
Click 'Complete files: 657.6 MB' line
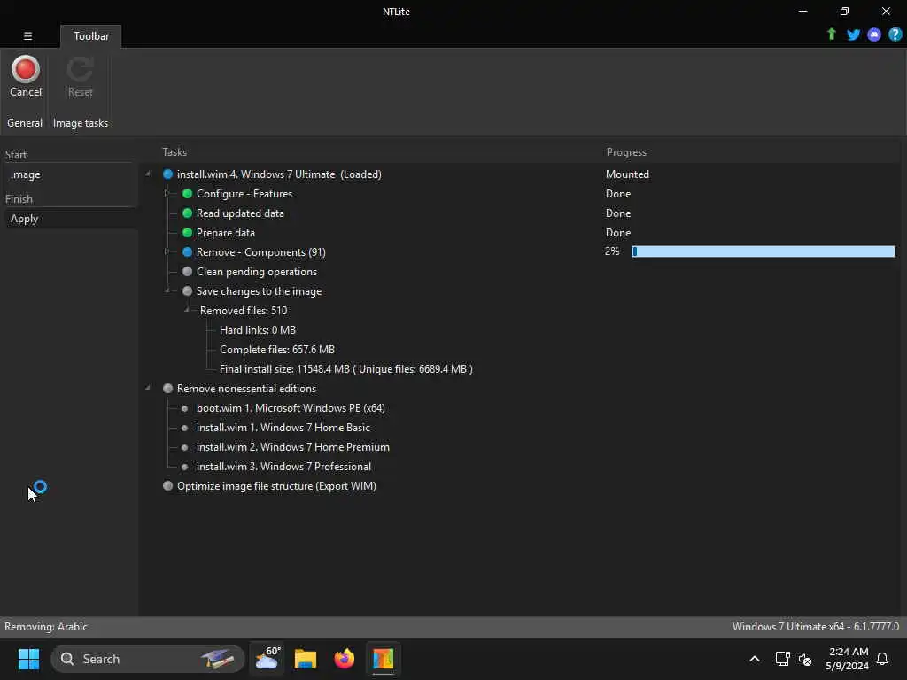277,349
